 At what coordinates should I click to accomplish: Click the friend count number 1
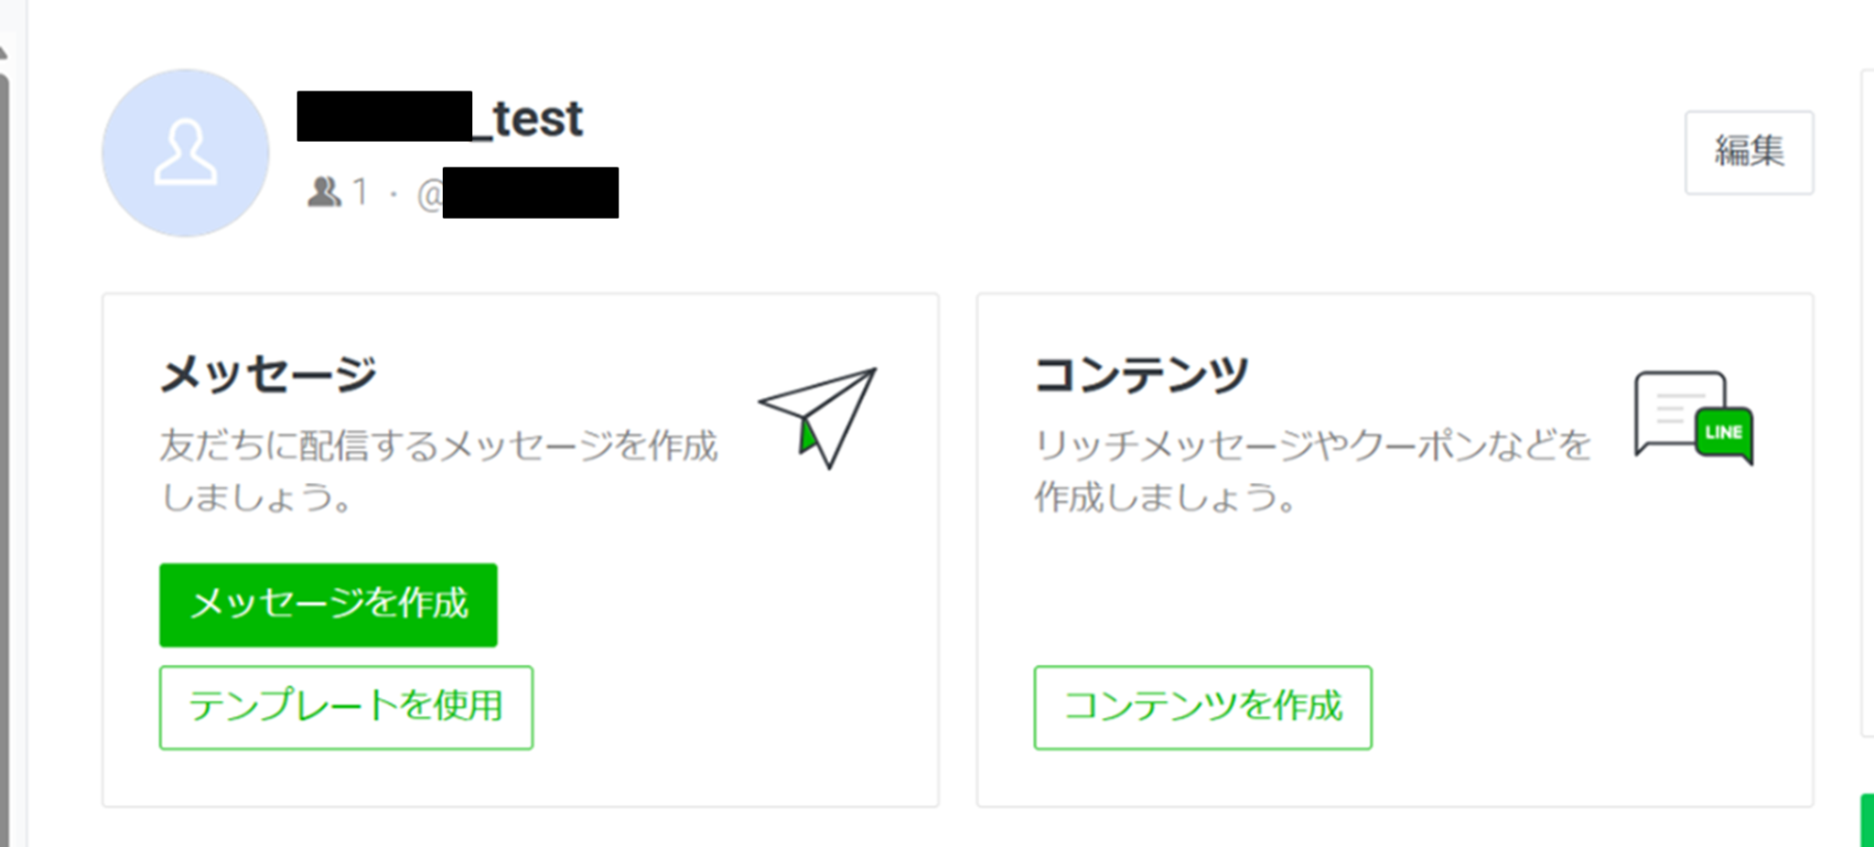[361, 192]
